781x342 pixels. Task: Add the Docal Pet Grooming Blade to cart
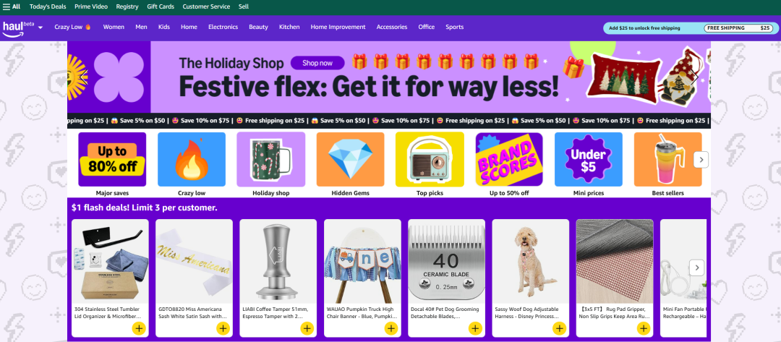coord(475,328)
